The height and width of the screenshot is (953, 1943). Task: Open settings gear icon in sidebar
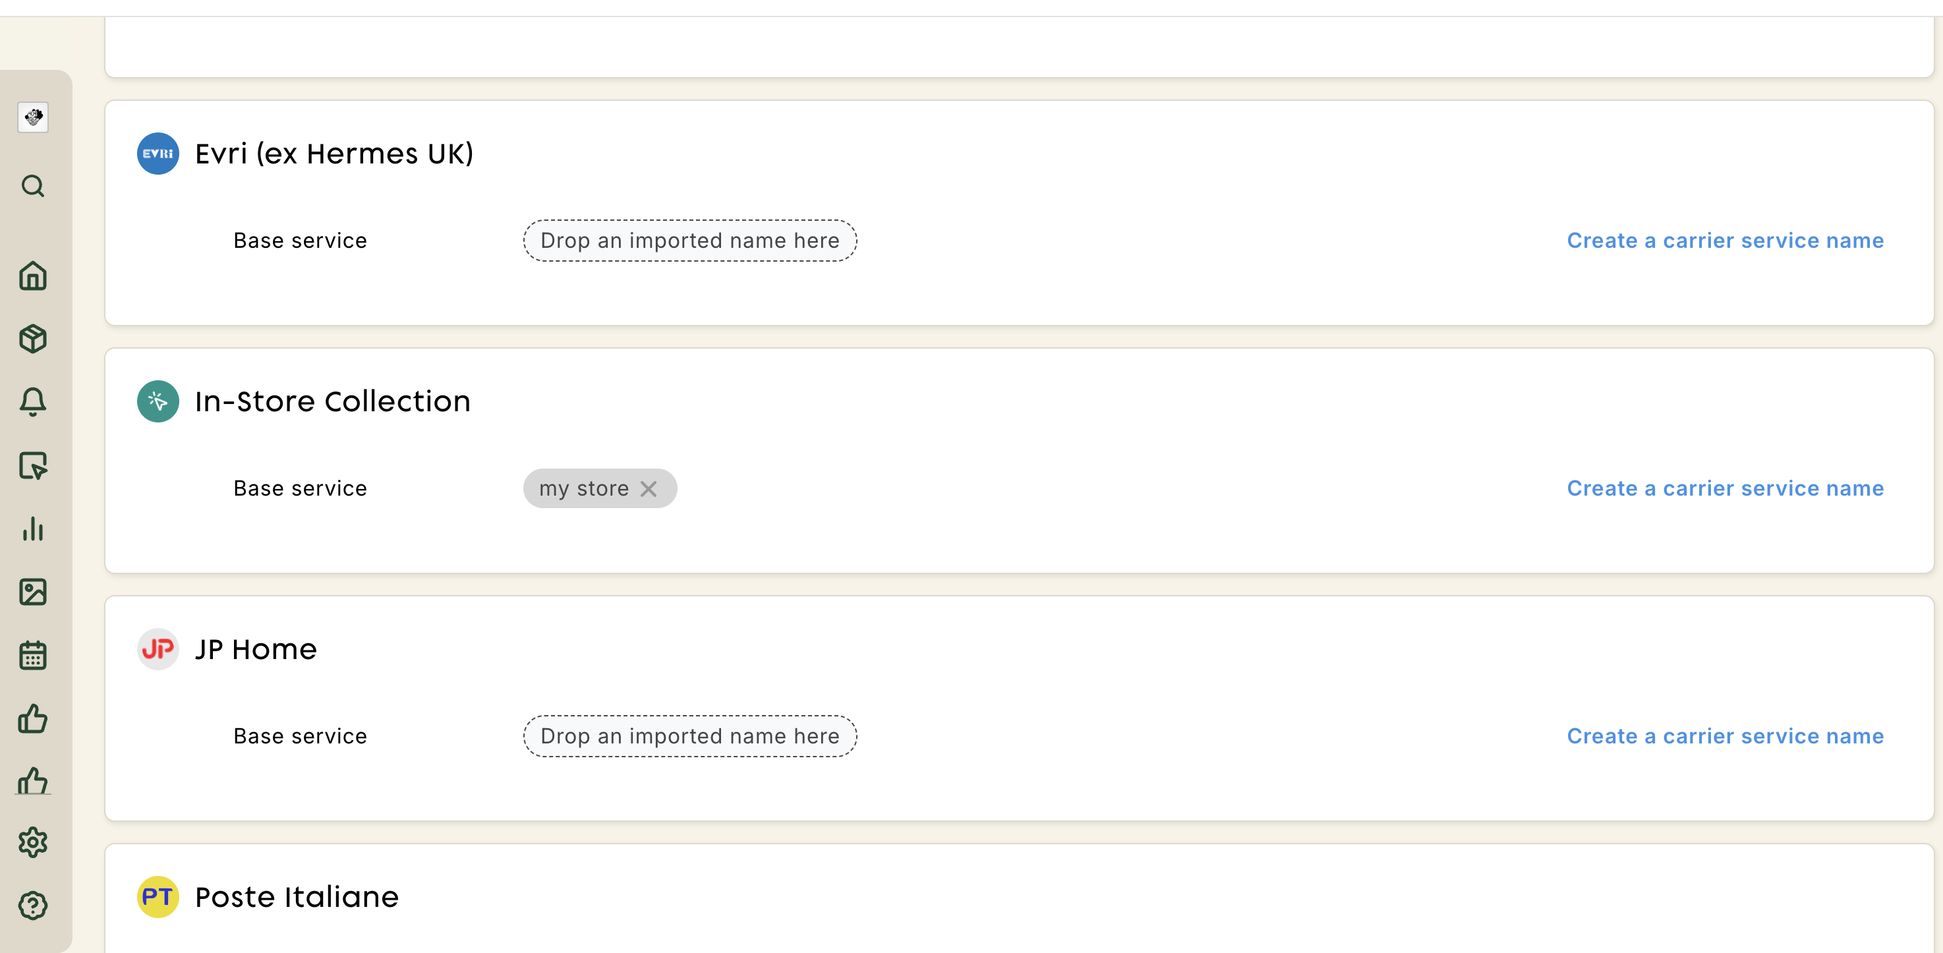point(32,842)
